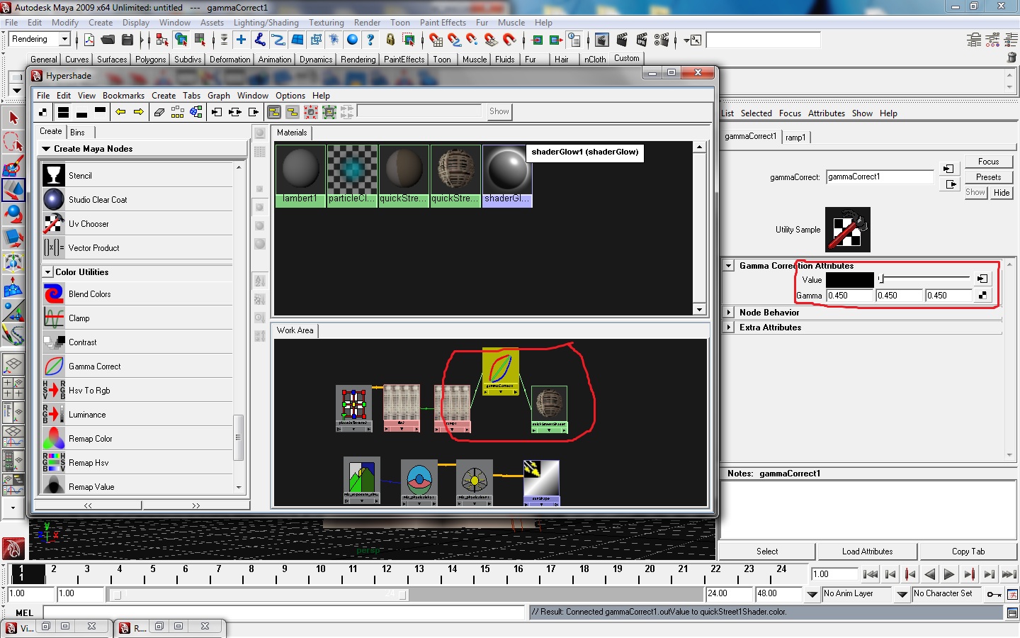Click the Hsv To Rgb icon
The width and height of the screenshot is (1020, 638).
click(54, 391)
